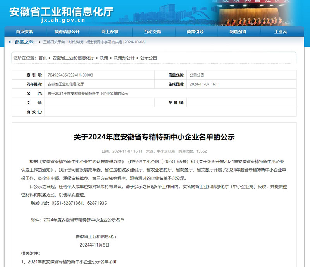Open the 首页资讯 navigation menu
The image size is (310, 267).
[x=24, y=31]
